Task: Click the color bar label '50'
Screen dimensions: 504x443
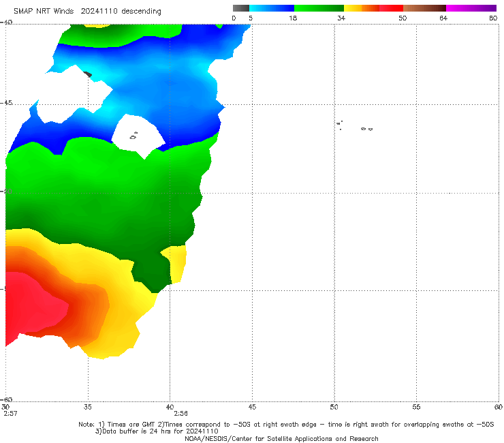Action: coord(403,18)
